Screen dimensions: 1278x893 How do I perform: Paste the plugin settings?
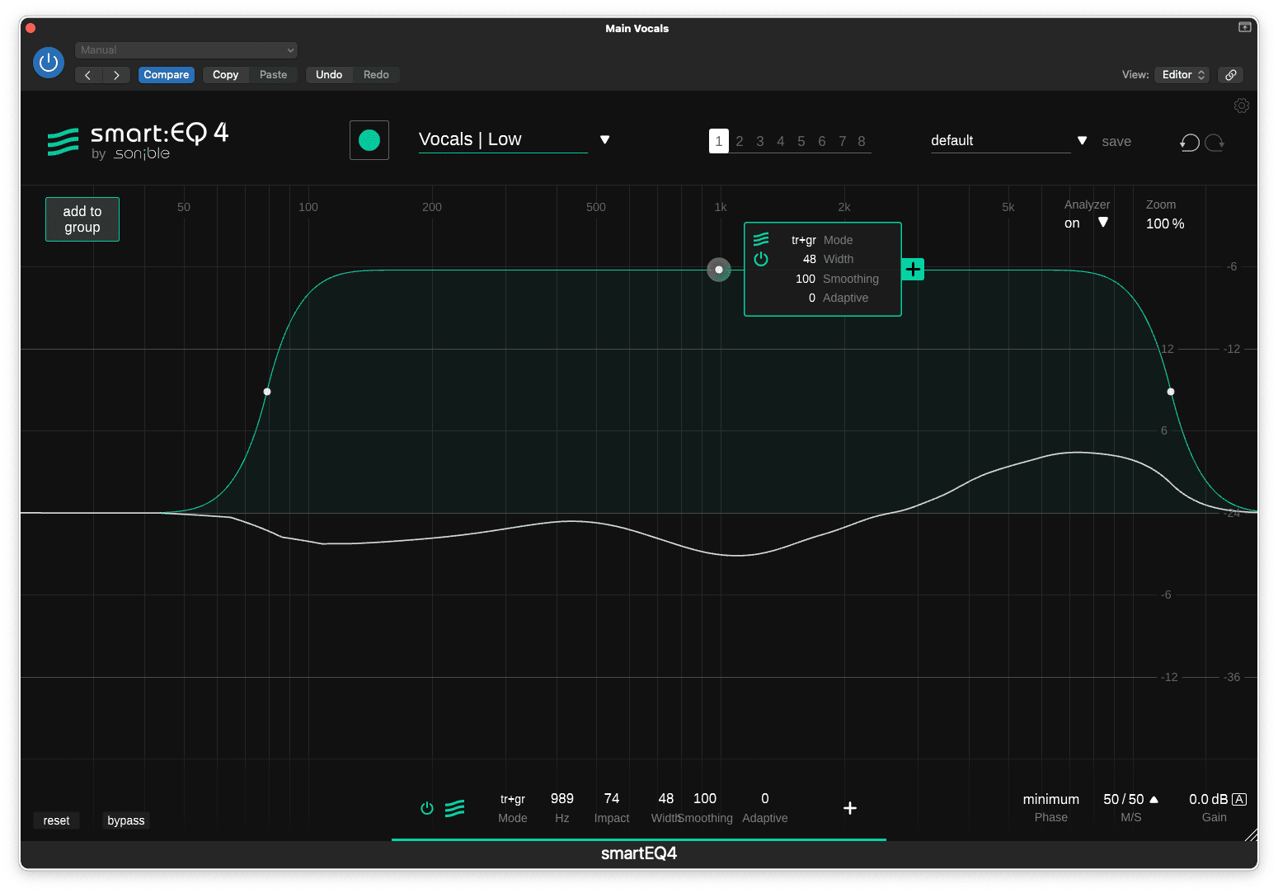274,75
